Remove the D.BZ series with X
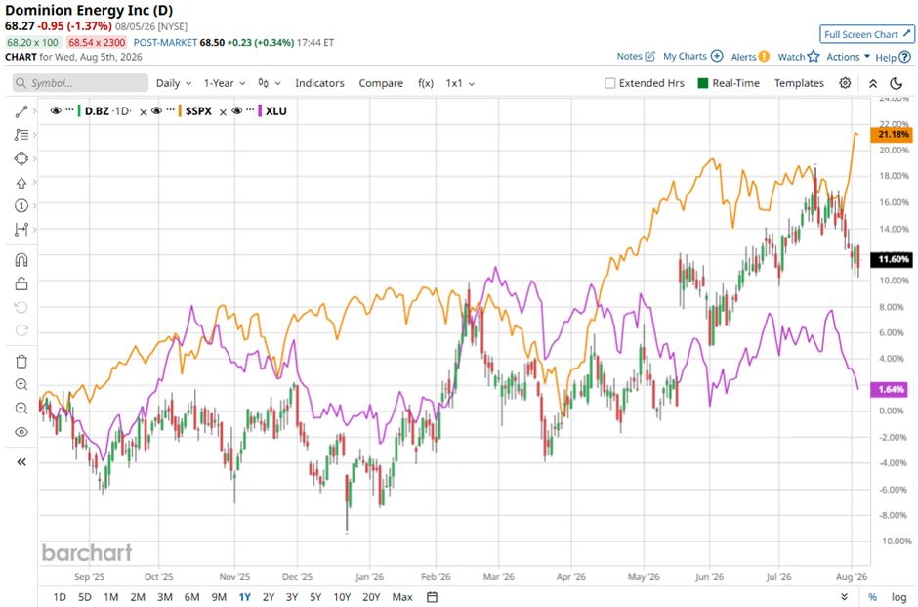This screenshot has height=607, width=918. 144,112
